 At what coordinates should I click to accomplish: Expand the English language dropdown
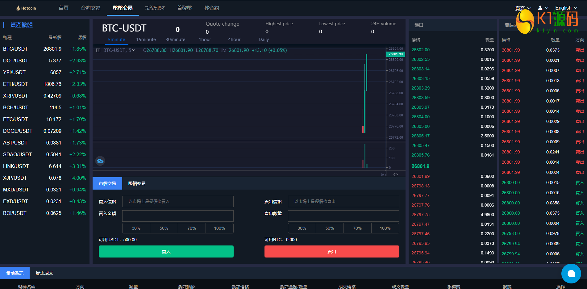pyautogui.click(x=566, y=8)
